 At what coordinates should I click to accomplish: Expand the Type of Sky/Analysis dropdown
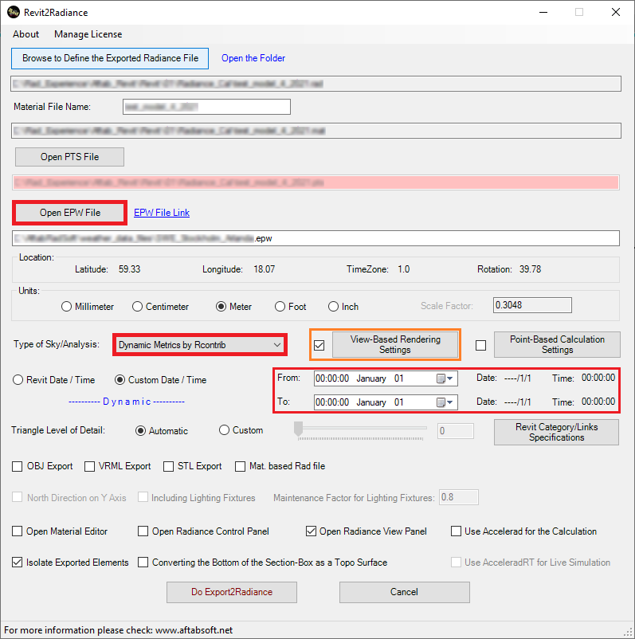(x=200, y=345)
